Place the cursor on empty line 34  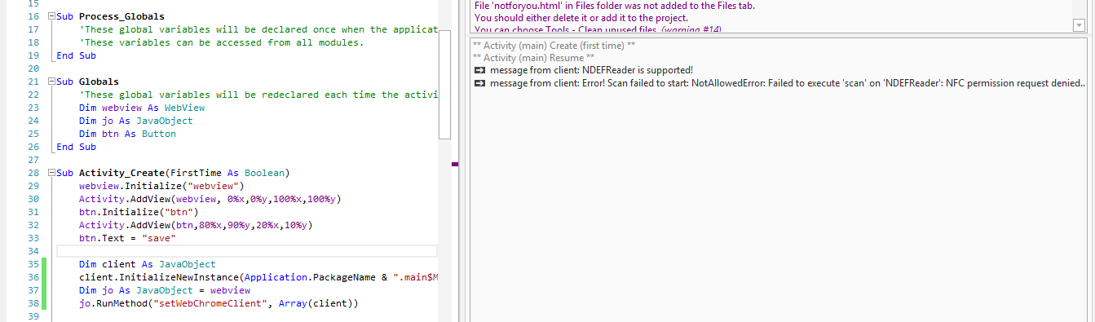(247, 251)
